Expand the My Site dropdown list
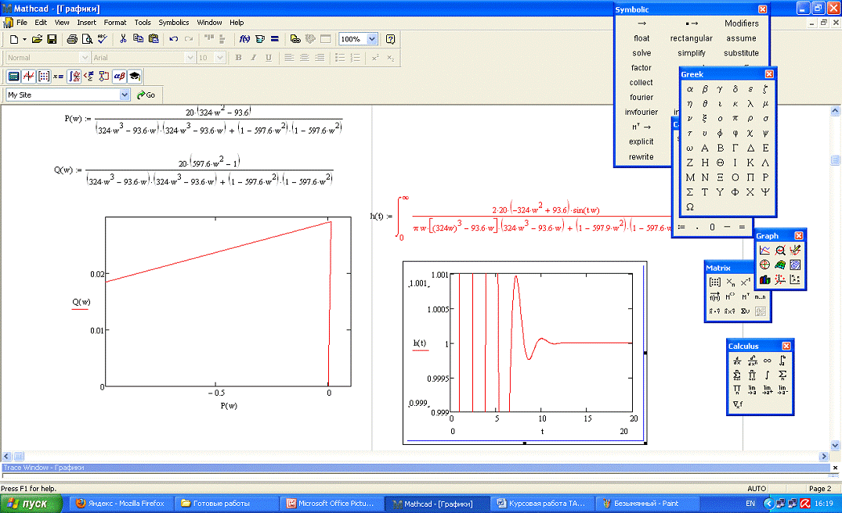This screenshot has width=842, height=513. coord(125,95)
